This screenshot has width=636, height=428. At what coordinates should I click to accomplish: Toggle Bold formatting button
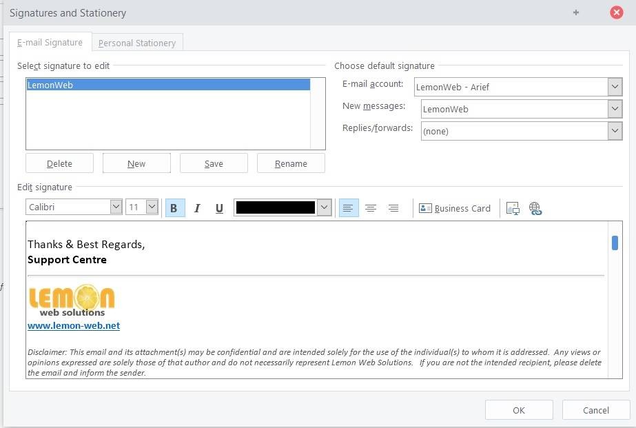[174, 208]
